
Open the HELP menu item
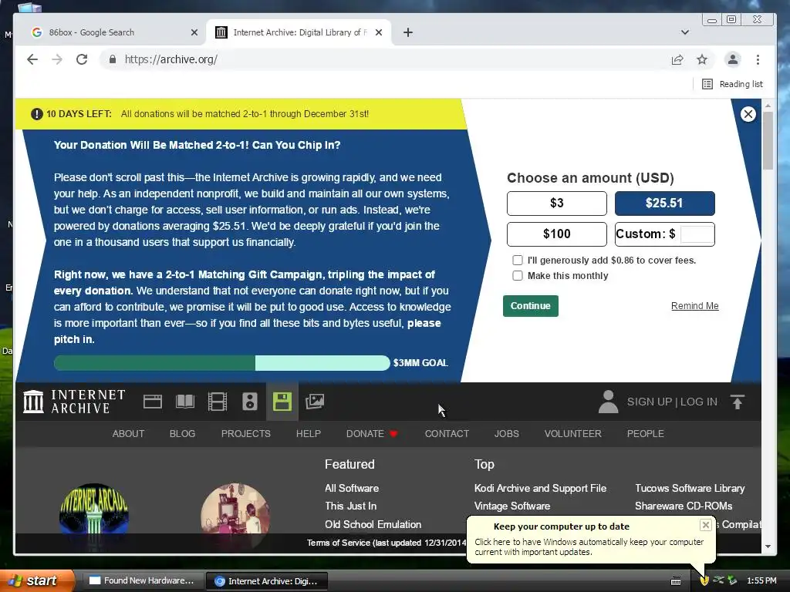pyautogui.click(x=309, y=434)
